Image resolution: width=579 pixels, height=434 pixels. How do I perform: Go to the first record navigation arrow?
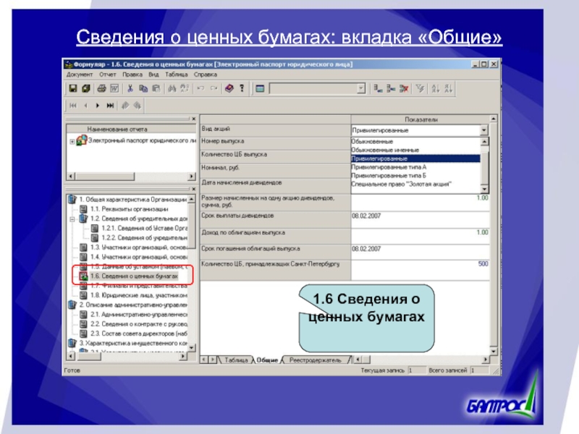click(73, 105)
